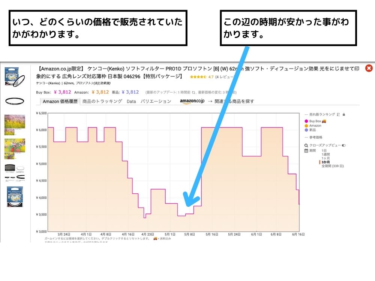375x281 pixels.
Task: Click the Buy Box price ¥ 3,812
Action: click(62, 92)
